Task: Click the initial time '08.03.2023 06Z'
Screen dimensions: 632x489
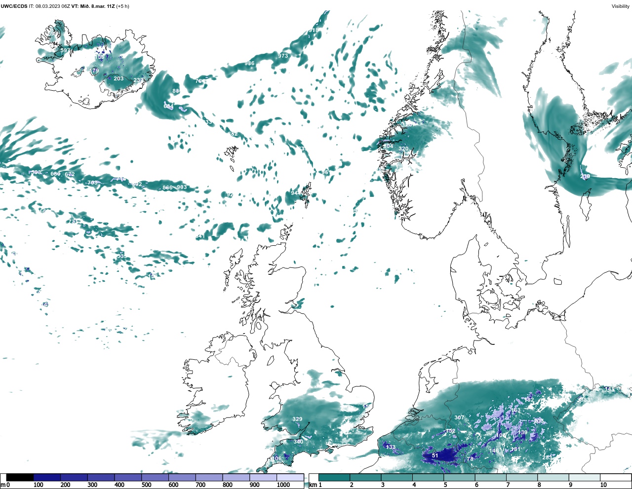Action: point(53,6)
